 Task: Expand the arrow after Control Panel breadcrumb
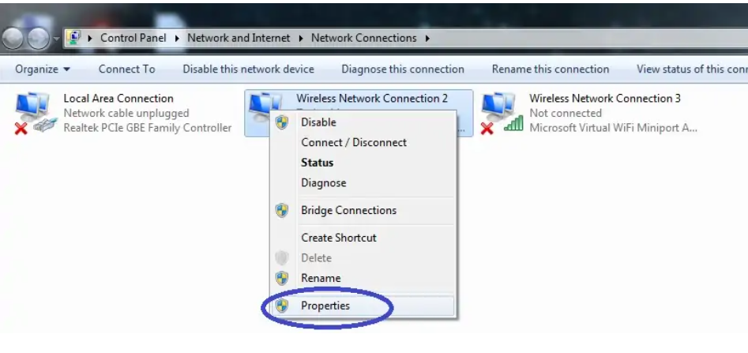coord(177,38)
